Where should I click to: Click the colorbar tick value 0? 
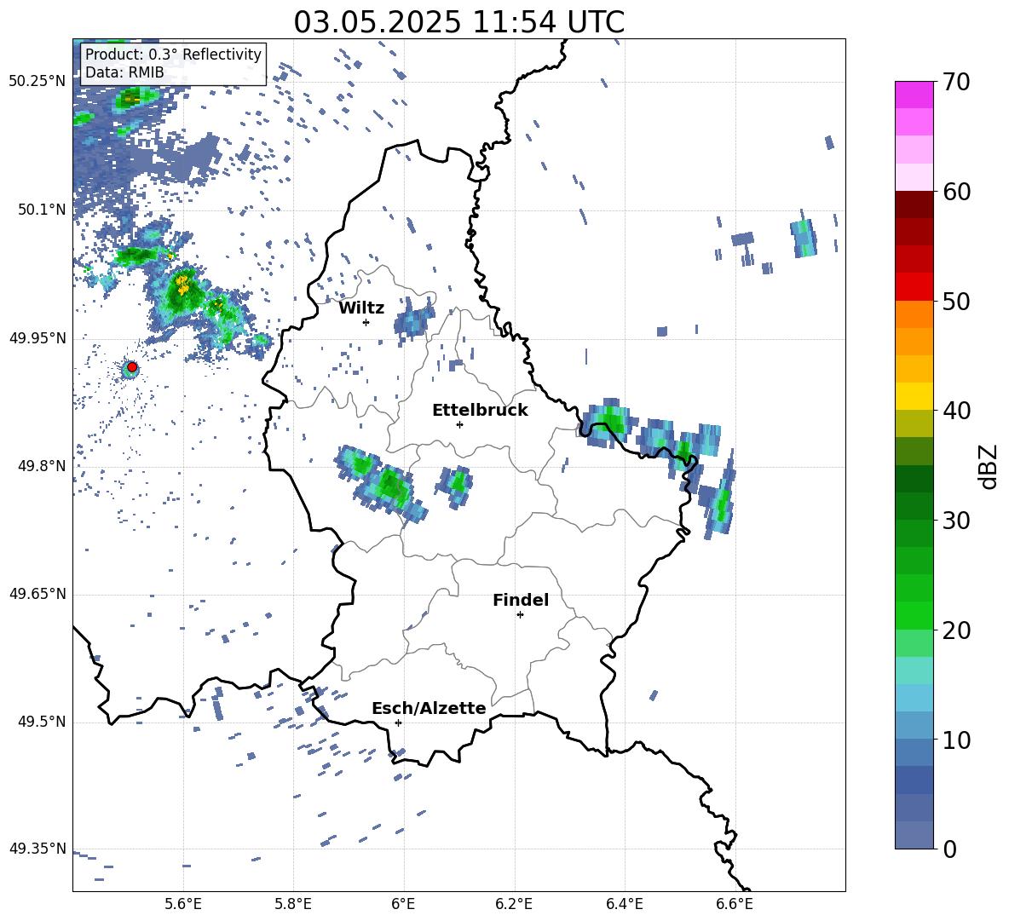(950, 849)
